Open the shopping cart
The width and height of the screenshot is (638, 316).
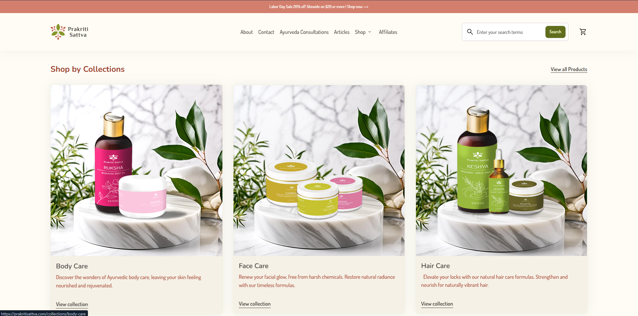(x=583, y=32)
